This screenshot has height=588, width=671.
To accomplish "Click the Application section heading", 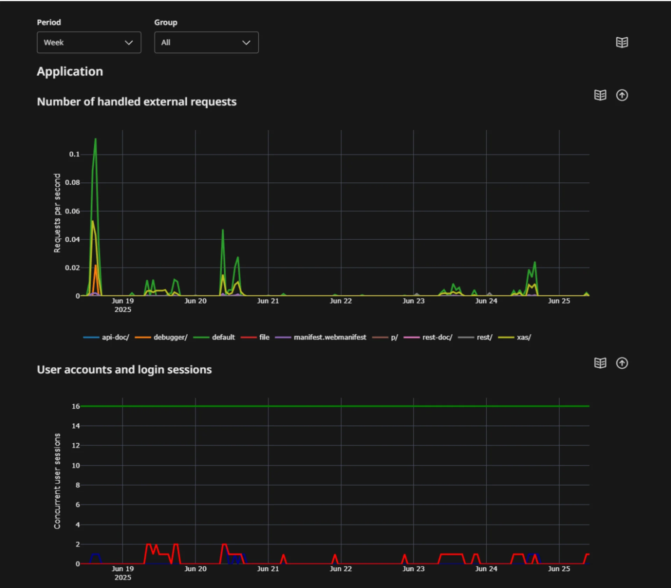I will click(70, 71).
